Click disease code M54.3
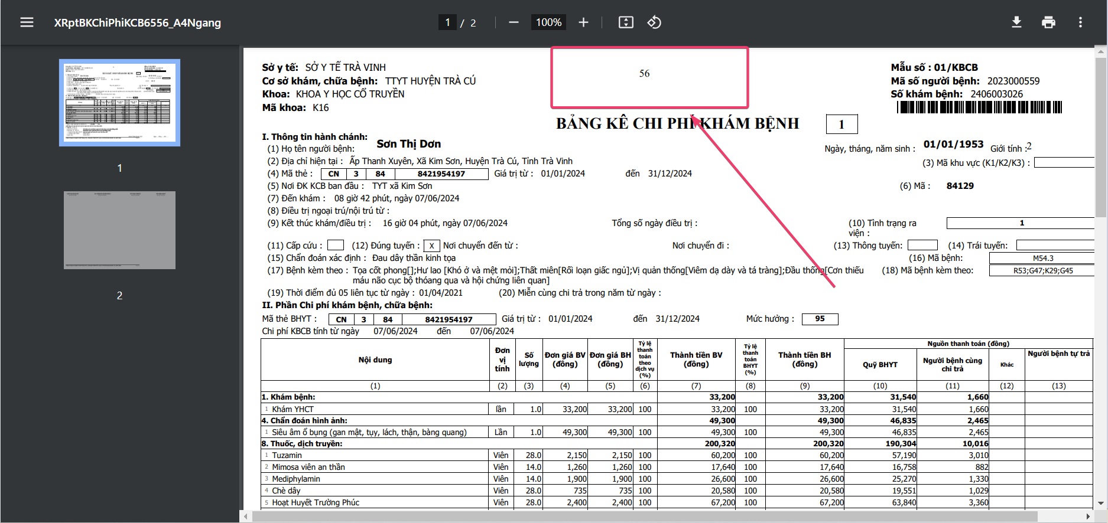This screenshot has width=1108, height=523. [x=1043, y=259]
